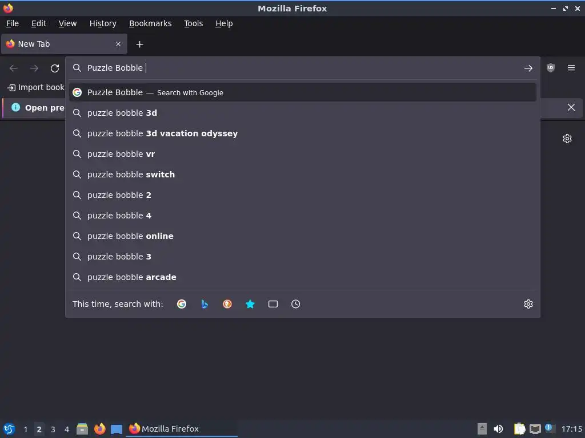Image resolution: width=585 pixels, height=438 pixels.
Task: Search history using the clock icon
Action: tap(295, 304)
